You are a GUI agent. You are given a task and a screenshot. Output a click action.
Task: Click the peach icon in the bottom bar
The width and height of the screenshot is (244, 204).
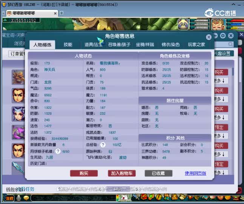213,197
